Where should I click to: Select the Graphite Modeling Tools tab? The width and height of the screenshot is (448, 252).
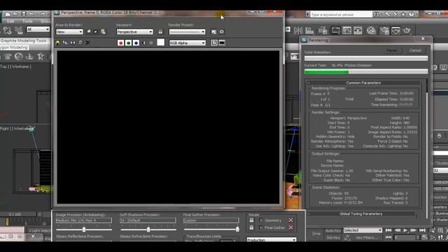(x=23, y=41)
